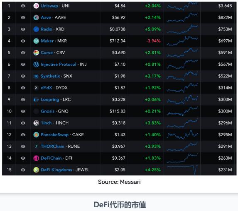Click the DeFi Kingdoms logo
The height and width of the screenshot is (211, 238).
click(36, 170)
